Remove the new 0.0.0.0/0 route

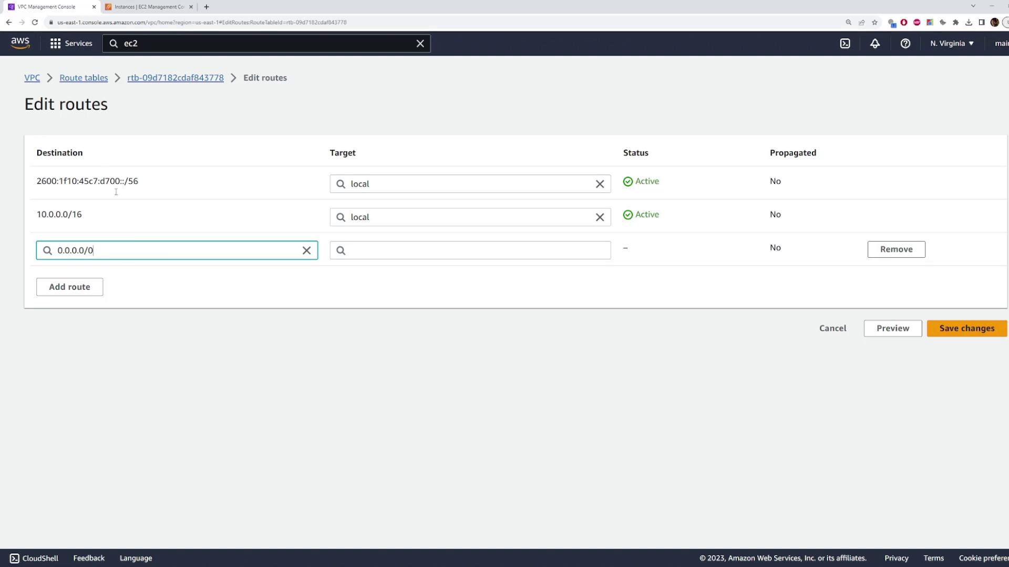pos(896,249)
